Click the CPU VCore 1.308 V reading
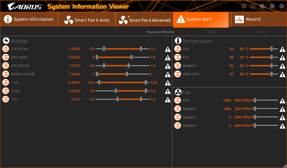 click(x=75, y=49)
